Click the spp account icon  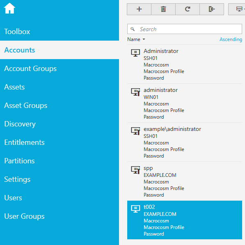tap(135, 170)
